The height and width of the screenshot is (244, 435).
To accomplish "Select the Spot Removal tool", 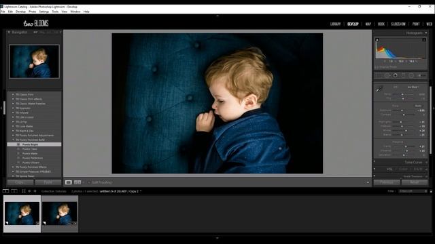I will tap(387, 75).
